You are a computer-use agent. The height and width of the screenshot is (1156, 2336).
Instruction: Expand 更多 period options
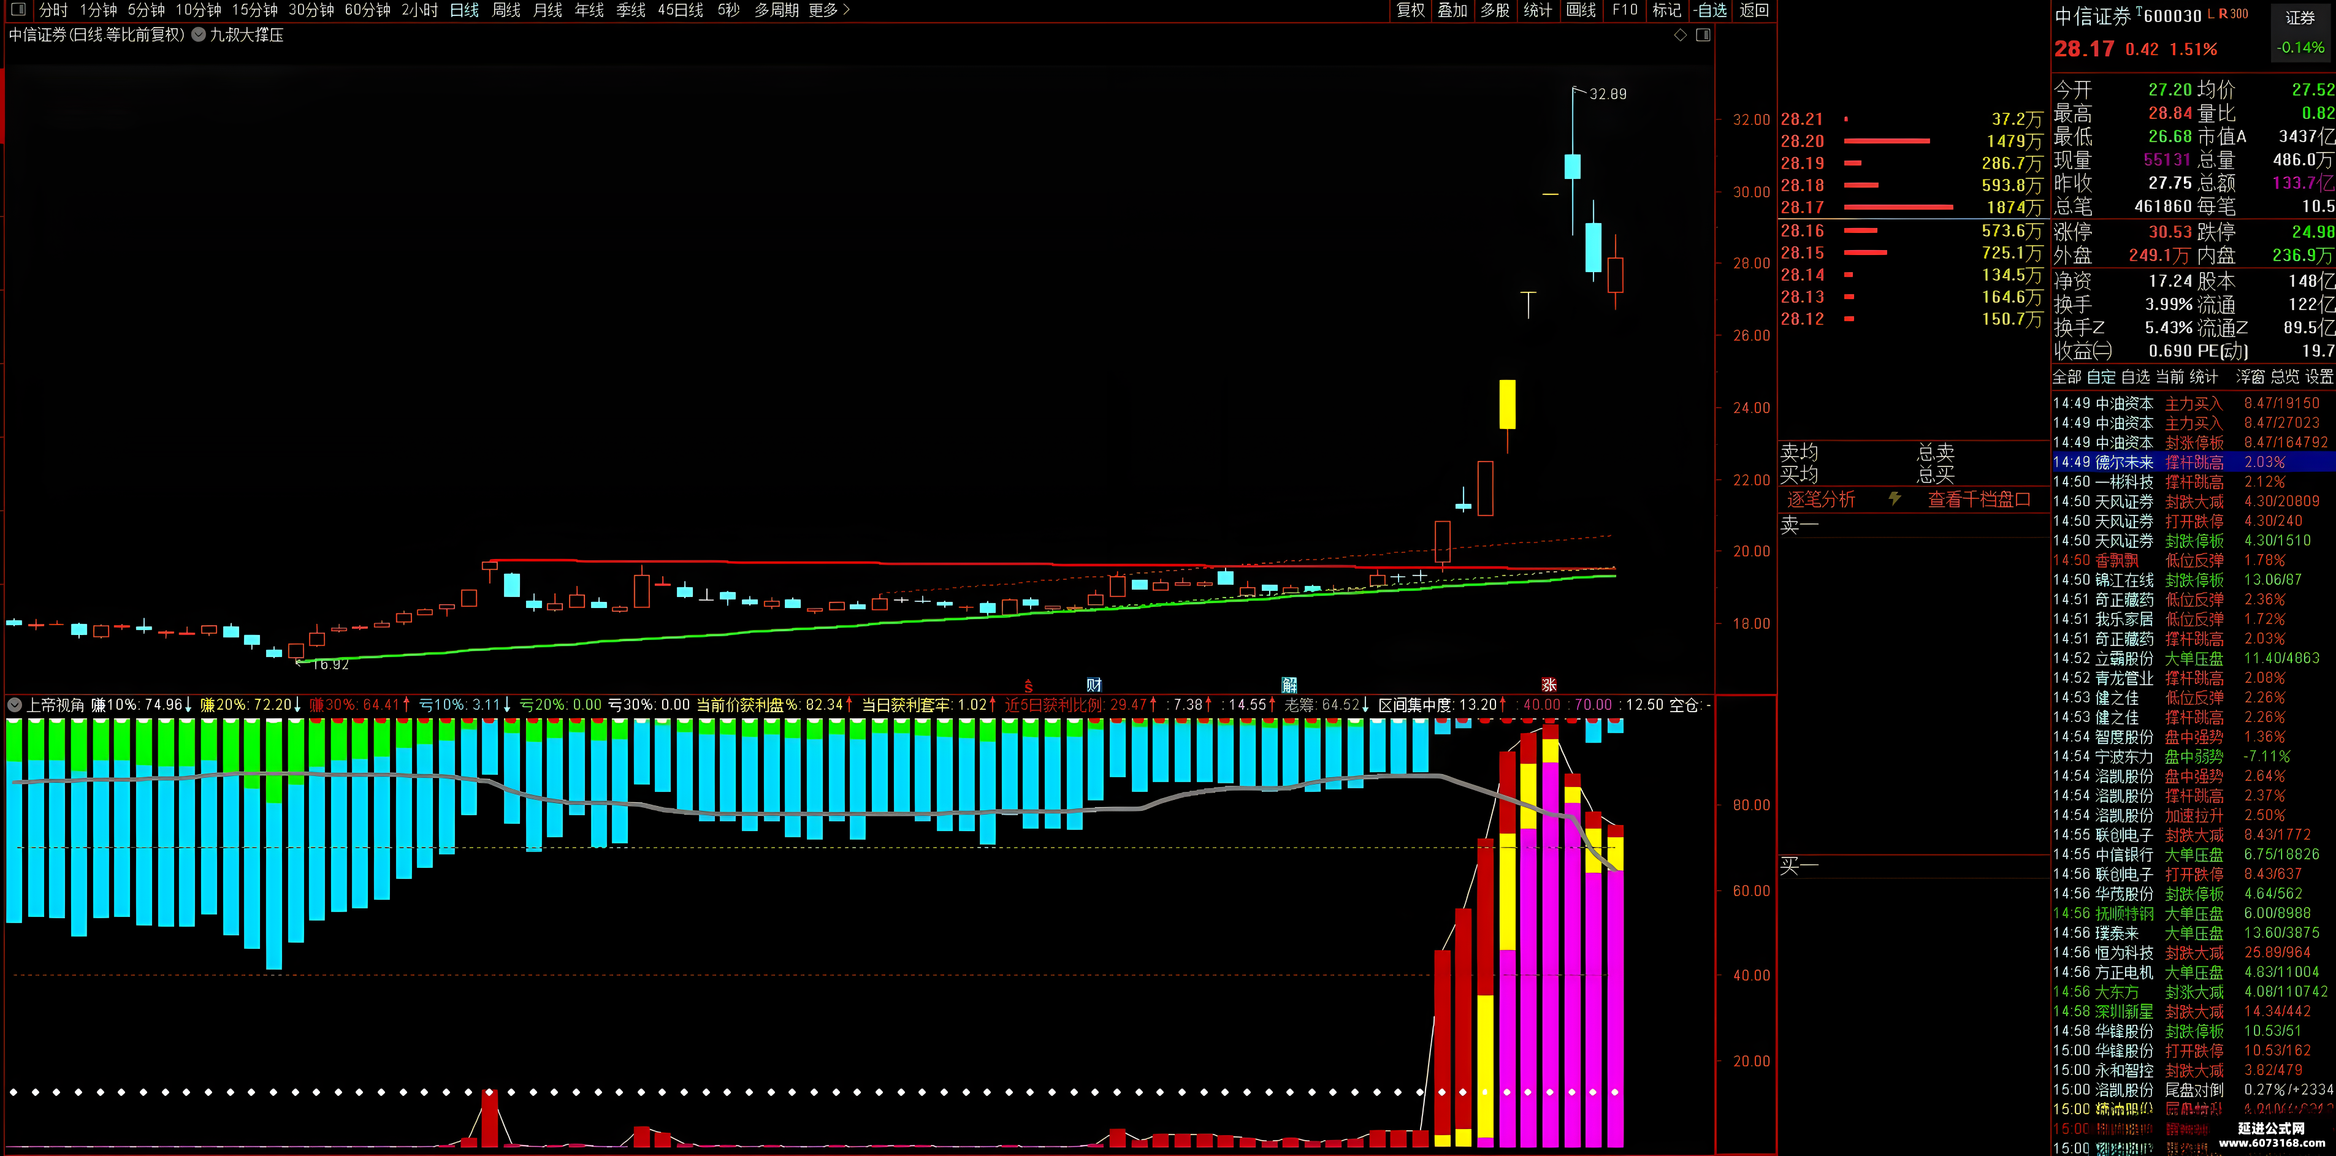829,10
